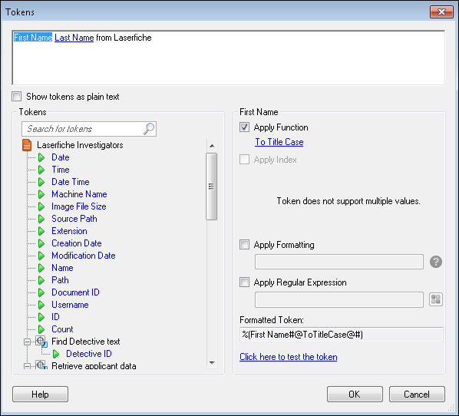Click the Apply Regular Expression text field

click(x=339, y=299)
